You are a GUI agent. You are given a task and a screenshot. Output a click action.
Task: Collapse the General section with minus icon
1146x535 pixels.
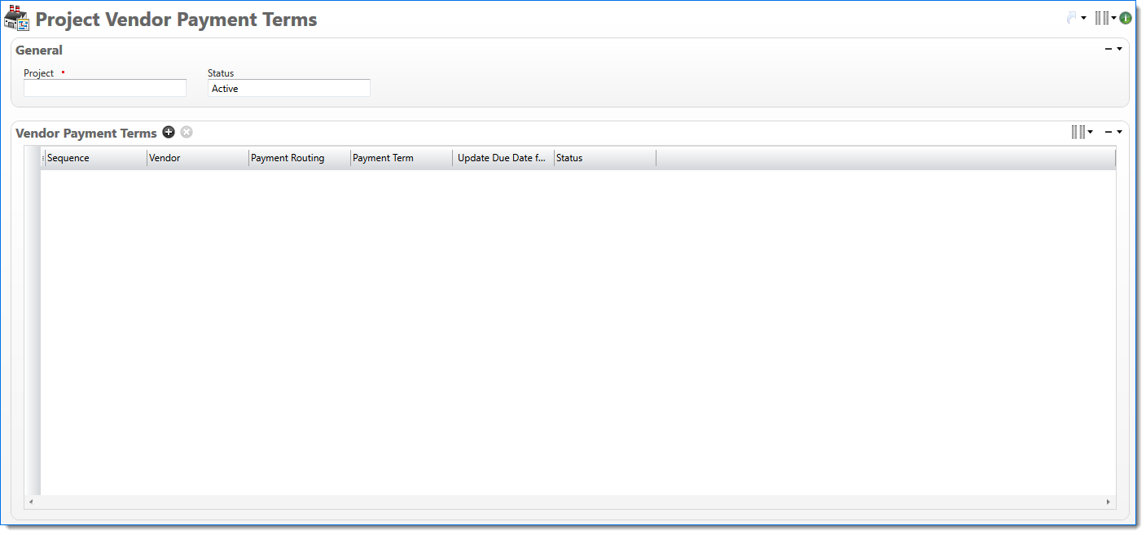(1108, 49)
